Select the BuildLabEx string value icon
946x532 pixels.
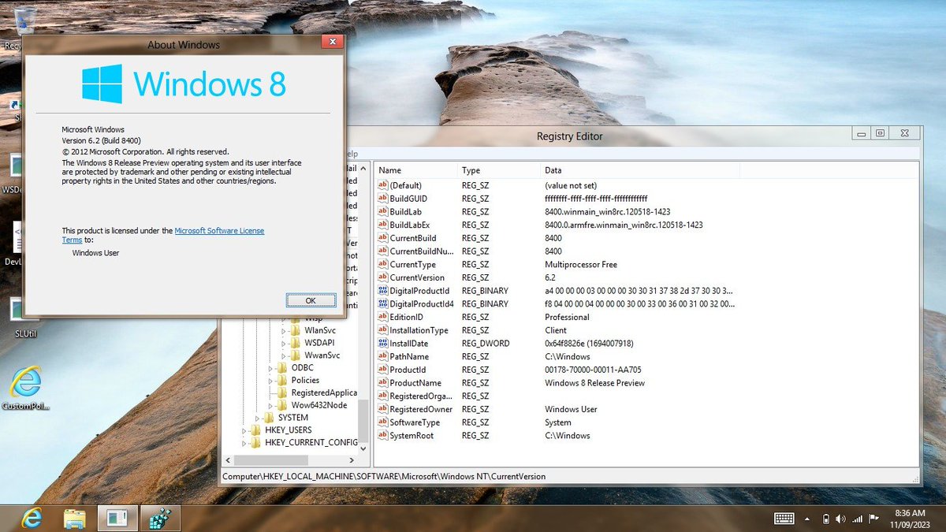pos(383,225)
